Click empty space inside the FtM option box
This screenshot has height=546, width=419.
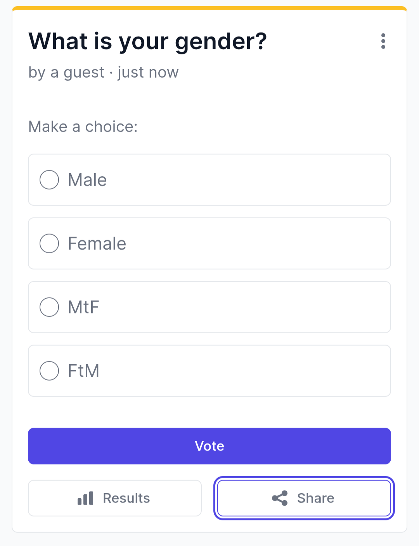point(244,371)
